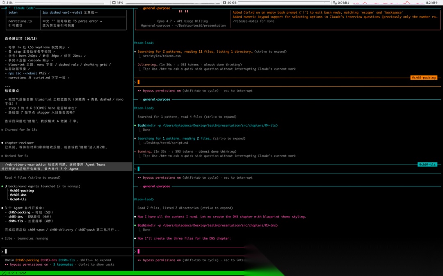443x276 pixels.
Task: Click the 3 teammates link in the footer
Action: pyautogui.click(x=63, y=265)
